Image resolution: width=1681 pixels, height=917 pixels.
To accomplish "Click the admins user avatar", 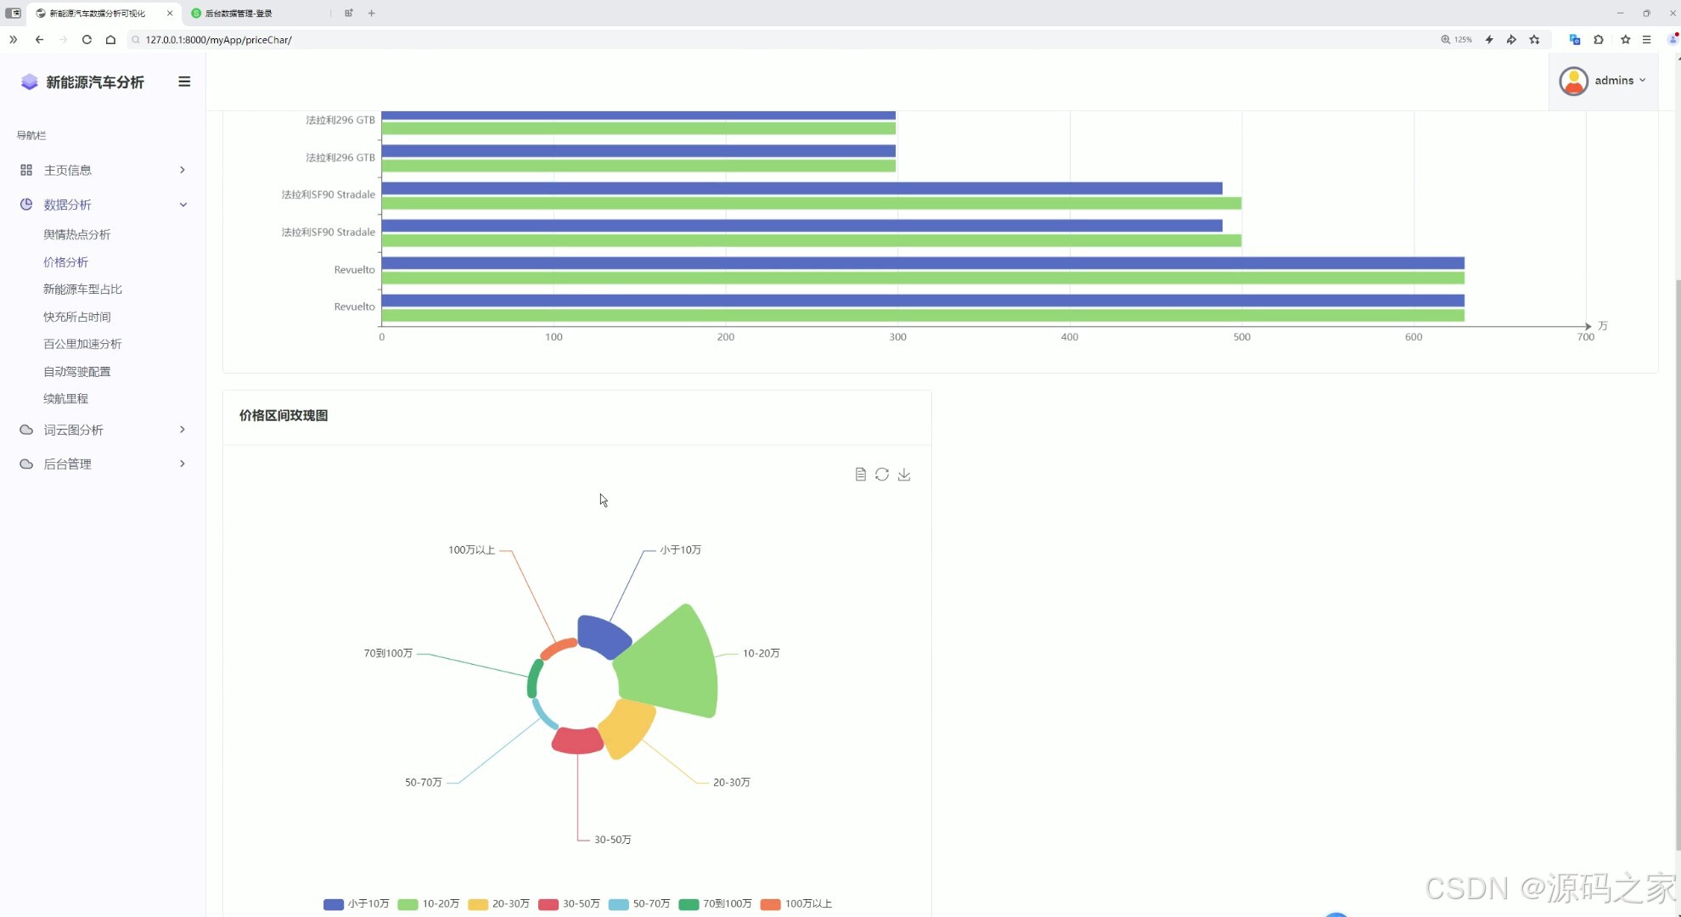I will (1573, 81).
